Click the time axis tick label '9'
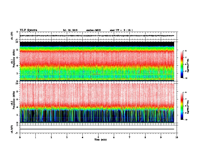Viewport: 199px width, 154px height. pyautogui.click(x=161, y=137)
